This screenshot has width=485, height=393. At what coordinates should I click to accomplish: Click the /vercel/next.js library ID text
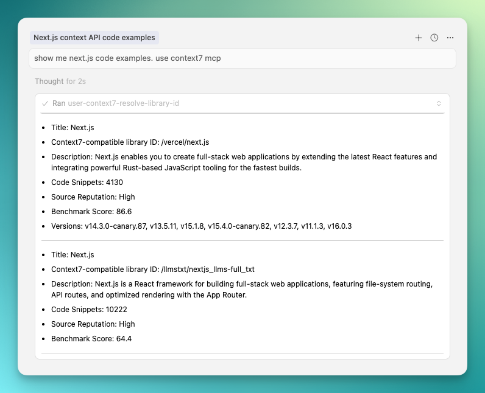coord(185,142)
